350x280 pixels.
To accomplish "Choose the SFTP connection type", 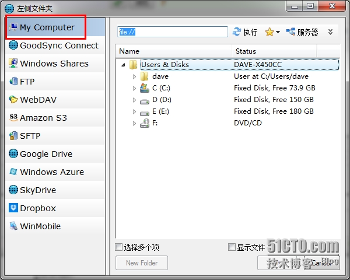I will (x=55, y=136).
